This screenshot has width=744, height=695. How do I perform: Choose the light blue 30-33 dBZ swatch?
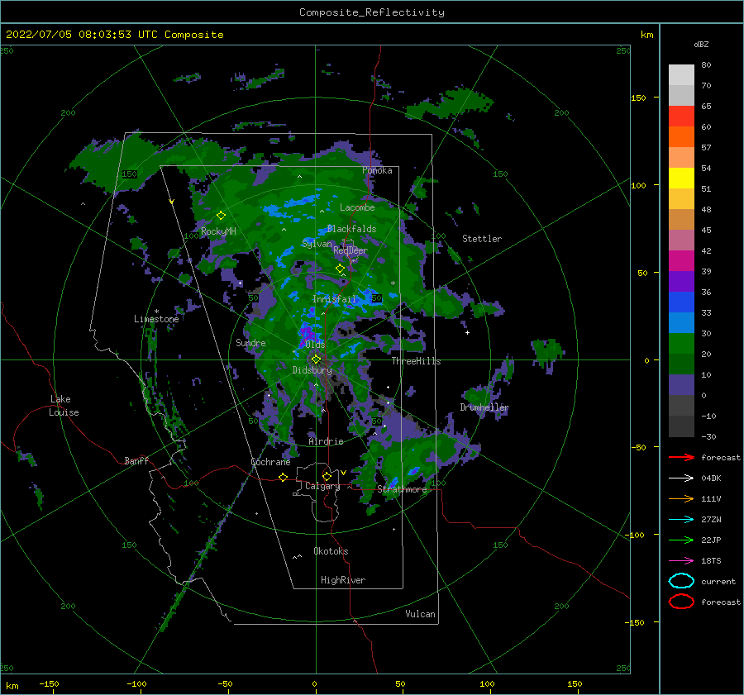[681, 323]
